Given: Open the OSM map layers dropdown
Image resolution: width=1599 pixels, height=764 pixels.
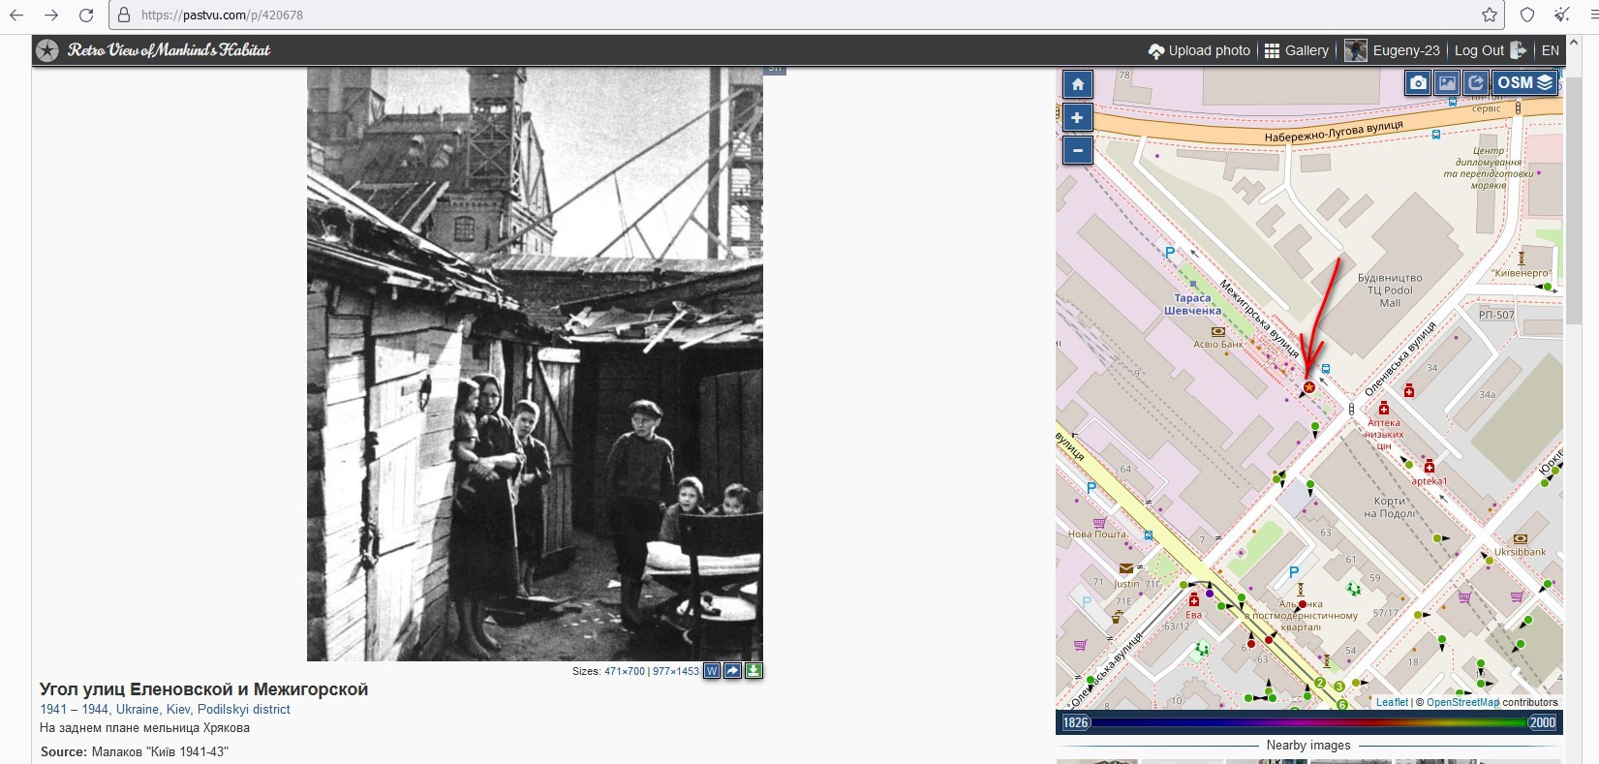Looking at the screenshot, I should tap(1525, 82).
